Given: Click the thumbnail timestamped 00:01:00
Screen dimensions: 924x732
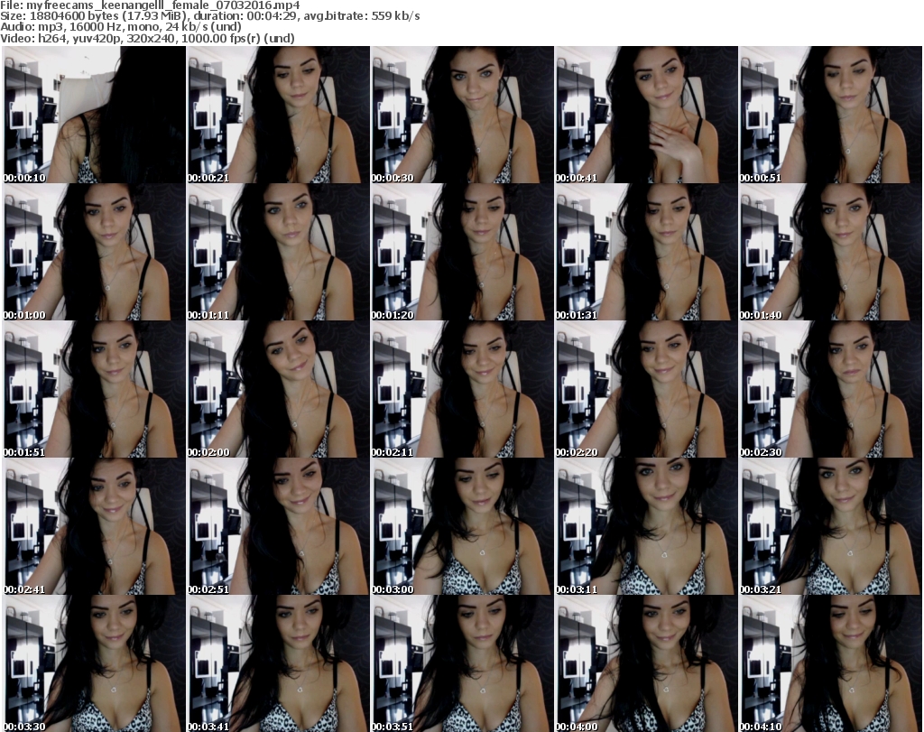Looking at the screenshot, I should point(94,253).
